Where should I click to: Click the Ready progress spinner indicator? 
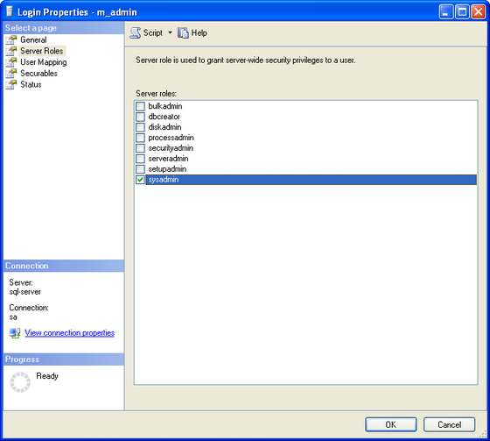[x=20, y=382]
